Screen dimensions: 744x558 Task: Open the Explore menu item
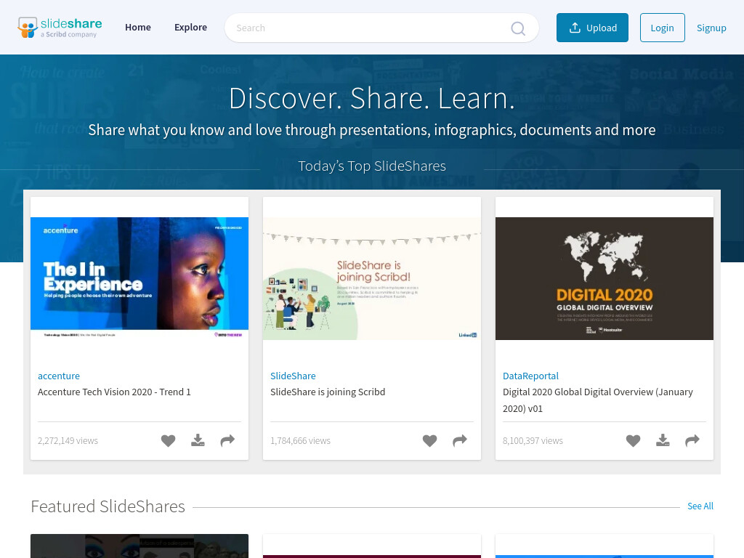point(191,28)
